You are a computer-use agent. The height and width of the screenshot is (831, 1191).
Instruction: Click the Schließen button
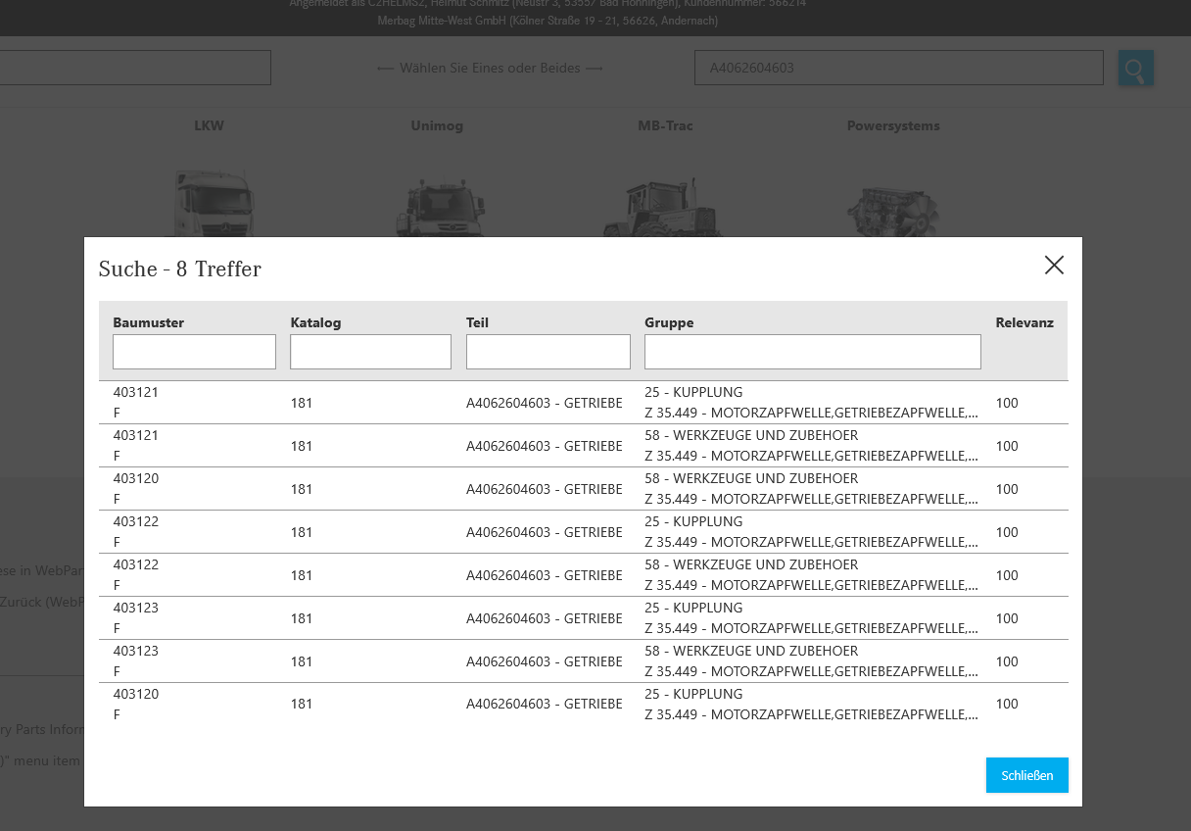(1026, 775)
